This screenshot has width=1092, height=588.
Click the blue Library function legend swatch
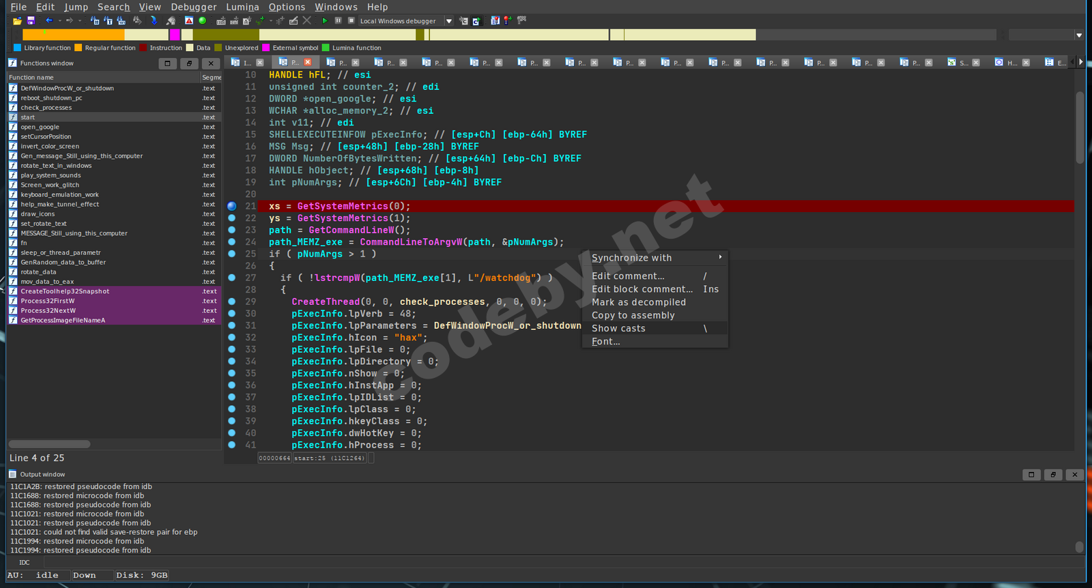(17, 48)
